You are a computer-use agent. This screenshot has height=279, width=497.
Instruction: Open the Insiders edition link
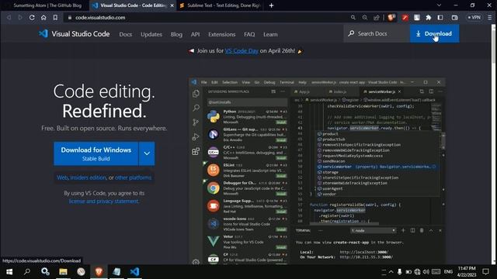[88, 177]
